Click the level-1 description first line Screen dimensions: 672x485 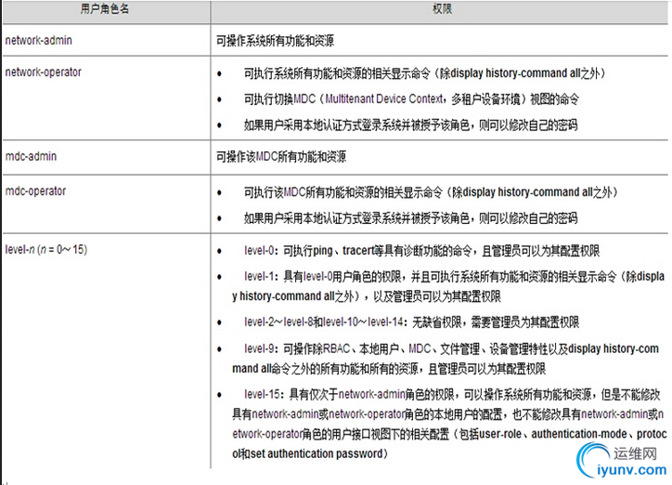tap(454, 276)
